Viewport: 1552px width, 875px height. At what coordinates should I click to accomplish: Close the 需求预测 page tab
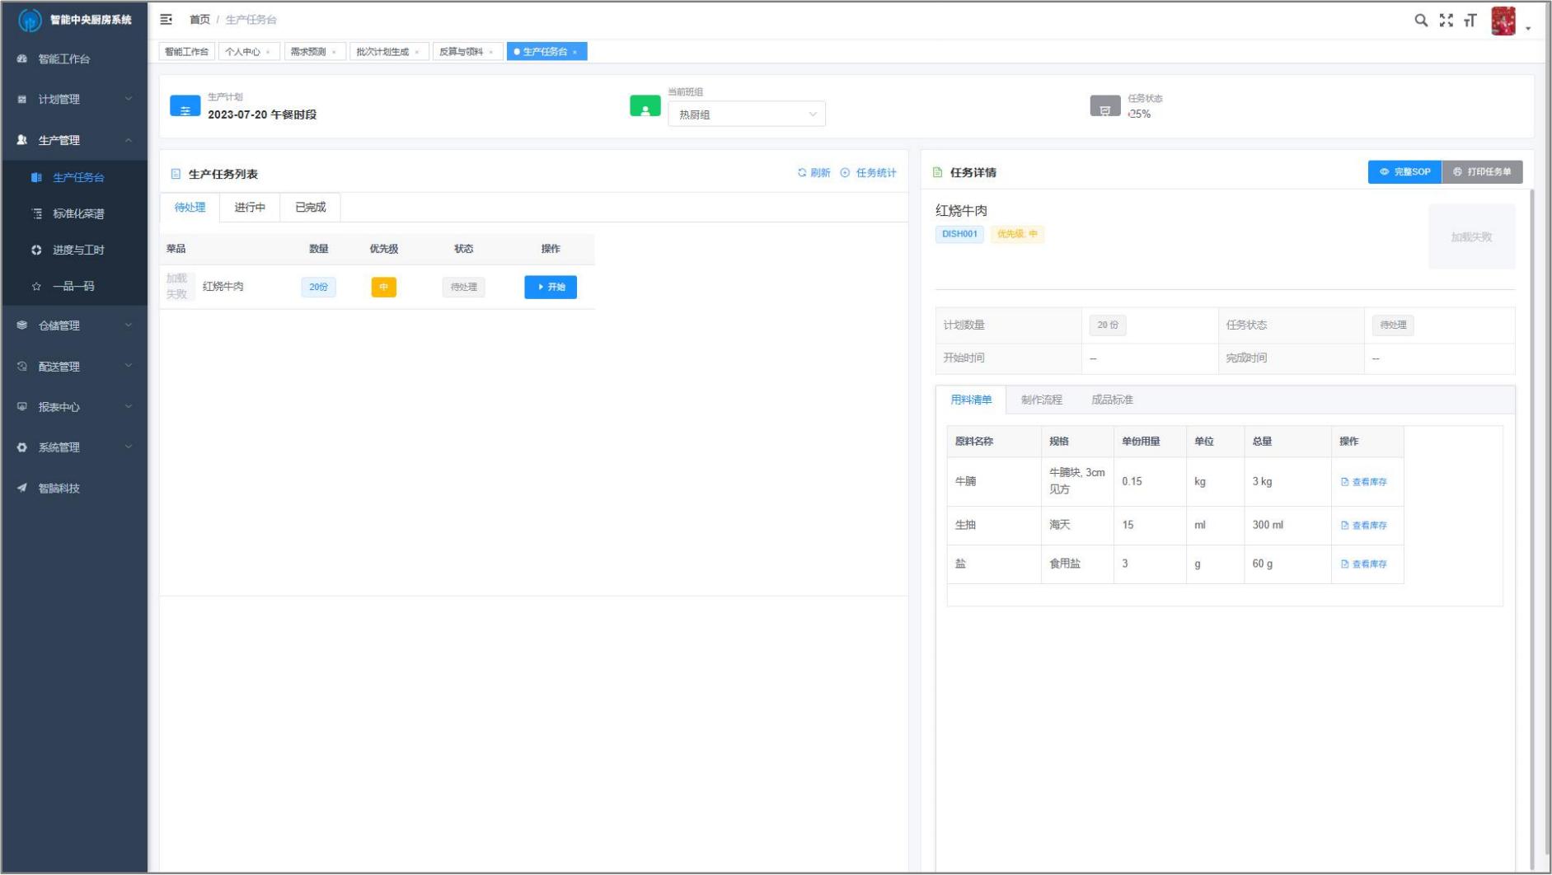coord(334,52)
